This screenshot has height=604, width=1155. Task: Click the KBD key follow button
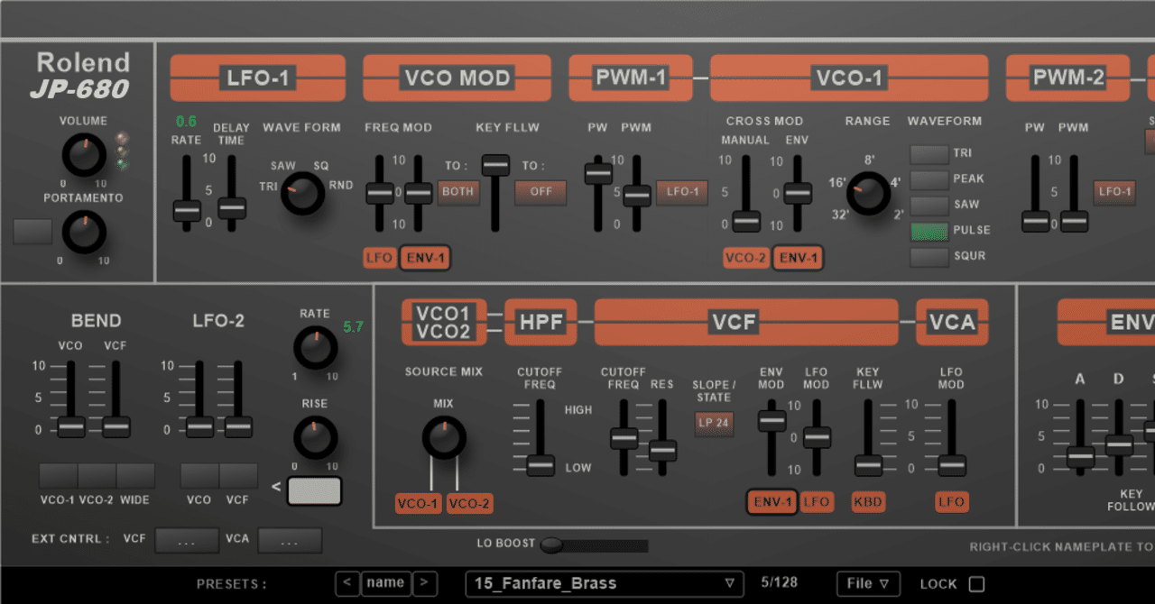pos(868,502)
